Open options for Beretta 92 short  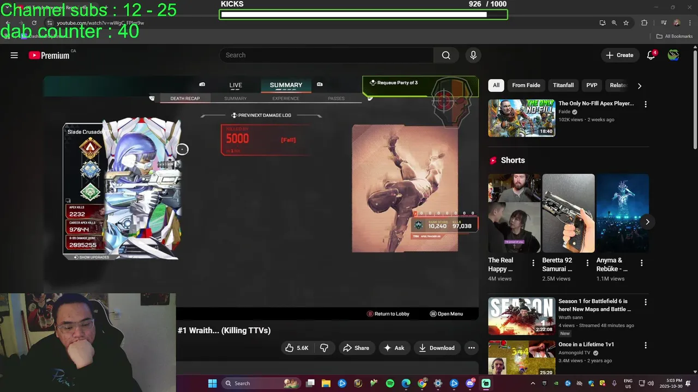click(x=587, y=263)
